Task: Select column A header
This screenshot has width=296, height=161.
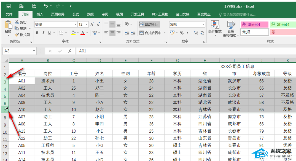Action: (x=22, y=60)
